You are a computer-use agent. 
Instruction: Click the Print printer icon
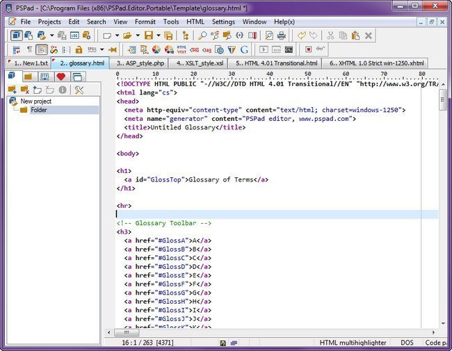pyautogui.click(x=282, y=35)
